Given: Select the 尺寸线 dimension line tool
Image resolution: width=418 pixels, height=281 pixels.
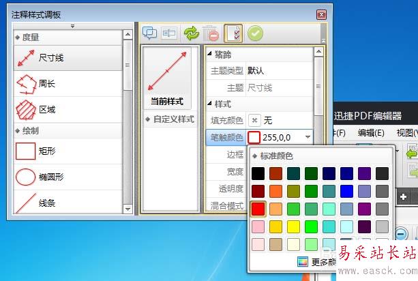Looking at the screenshot, I should [68, 58].
